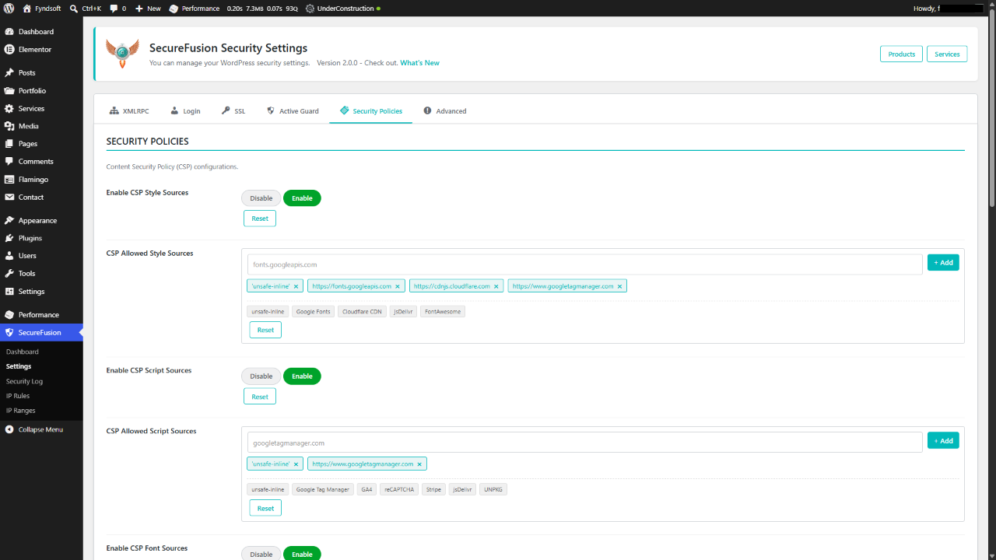Click Reset under Enable CSP Script Sources
This screenshot has height=560, width=996.
(x=260, y=397)
